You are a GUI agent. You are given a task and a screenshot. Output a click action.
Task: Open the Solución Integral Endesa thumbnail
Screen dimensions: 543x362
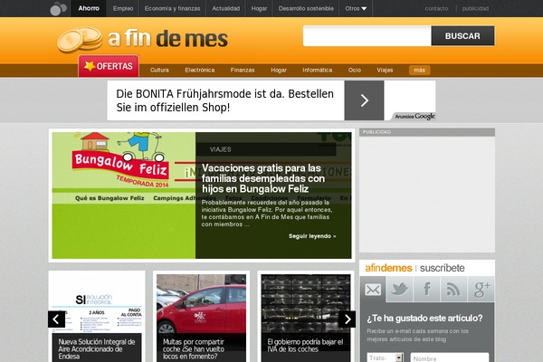[97, 304]
